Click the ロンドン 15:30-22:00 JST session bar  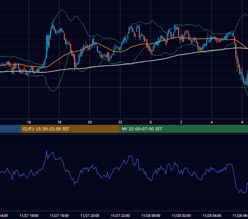tap(70, 129)
